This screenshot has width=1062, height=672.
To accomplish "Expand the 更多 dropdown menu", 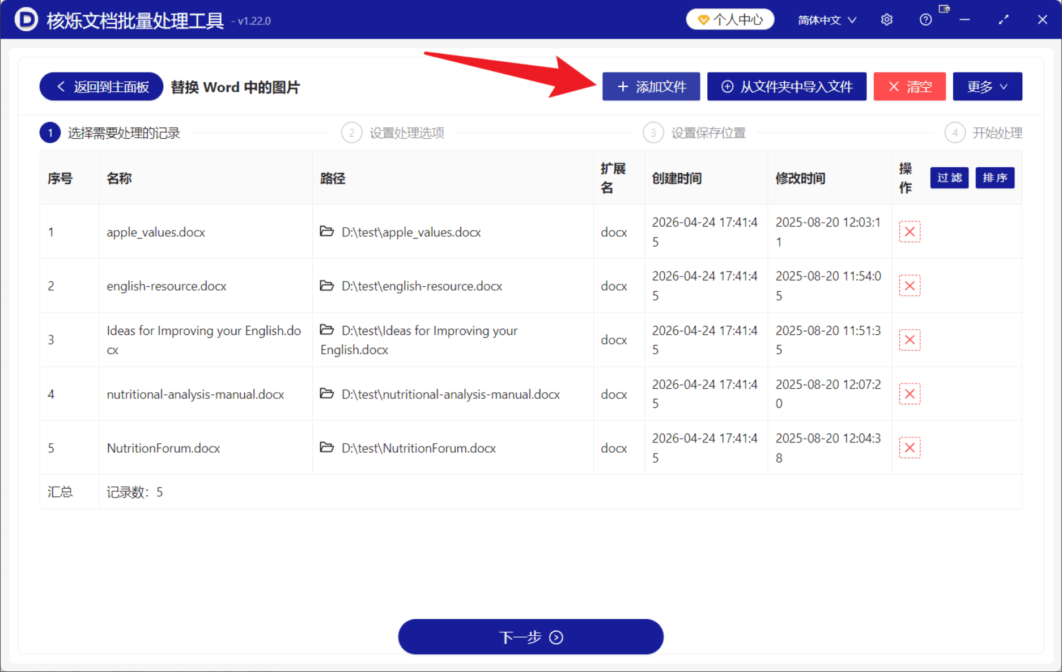I will 987,86.
